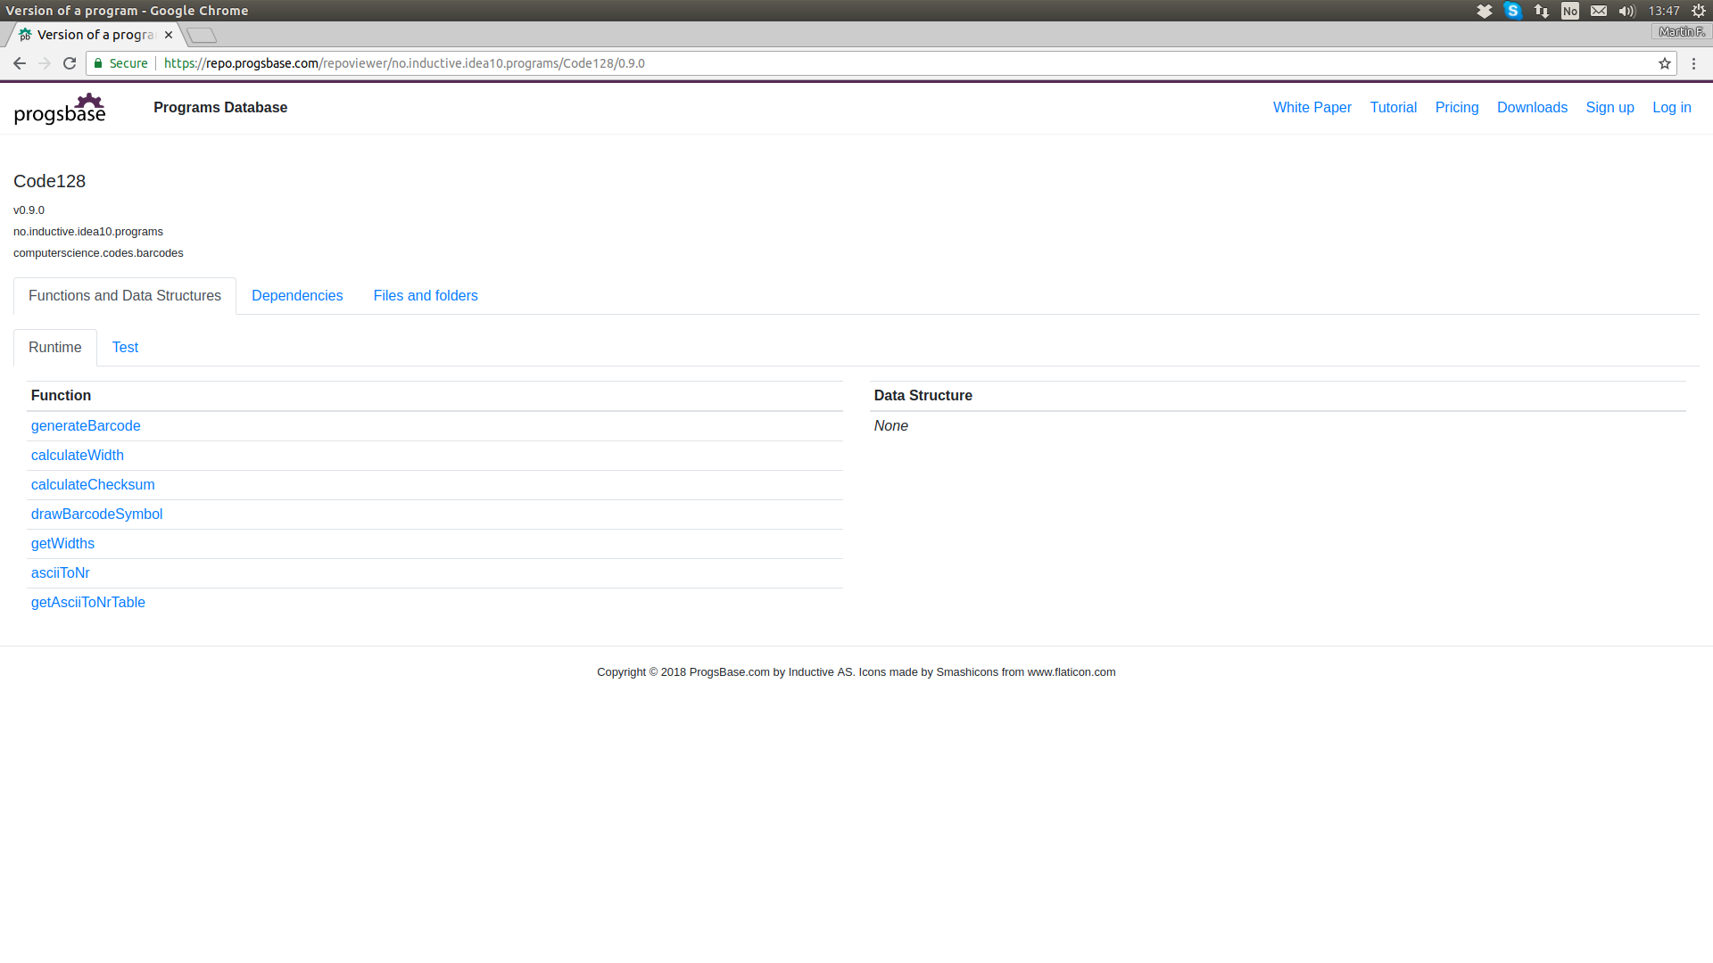Open the generateBarcode function
Image resolution: width=1713 pixels, height=963 pixels.
[x=86, y=425]
